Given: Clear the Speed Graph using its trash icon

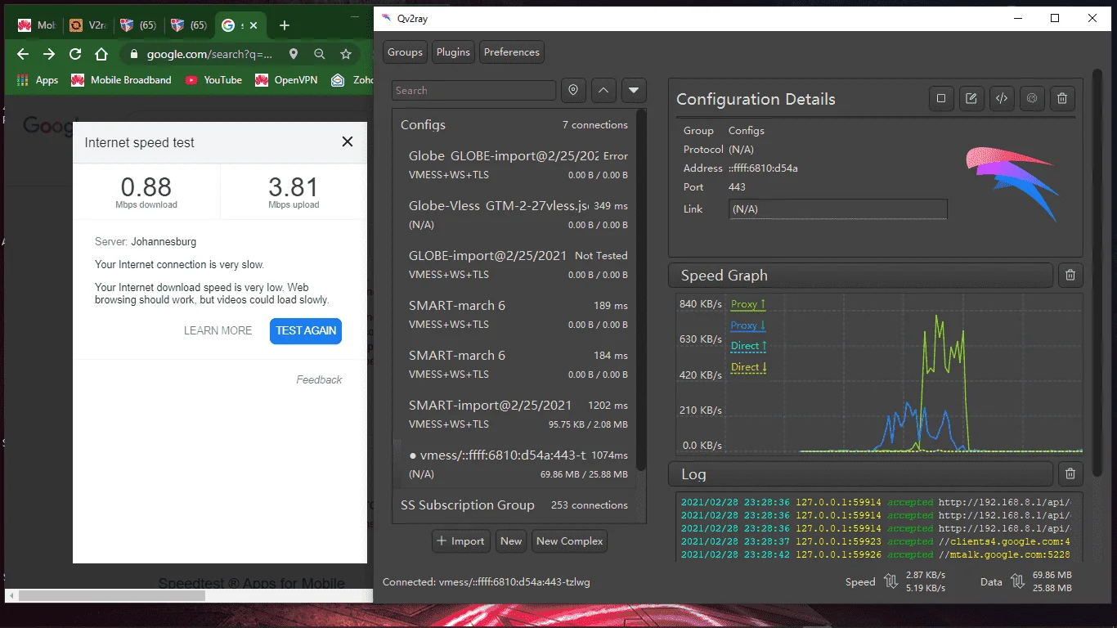Looking at the screenshot, I should click(1070, 276).
